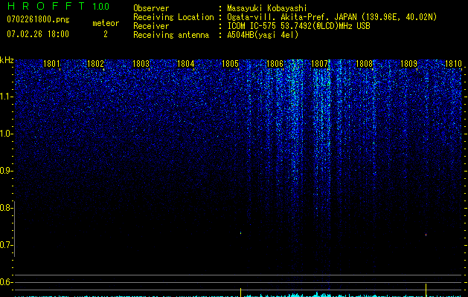Click the meteor echo dot after 1809
This screenshot has height=297, width=468.
pyautogui.click(x=426, y=235)
